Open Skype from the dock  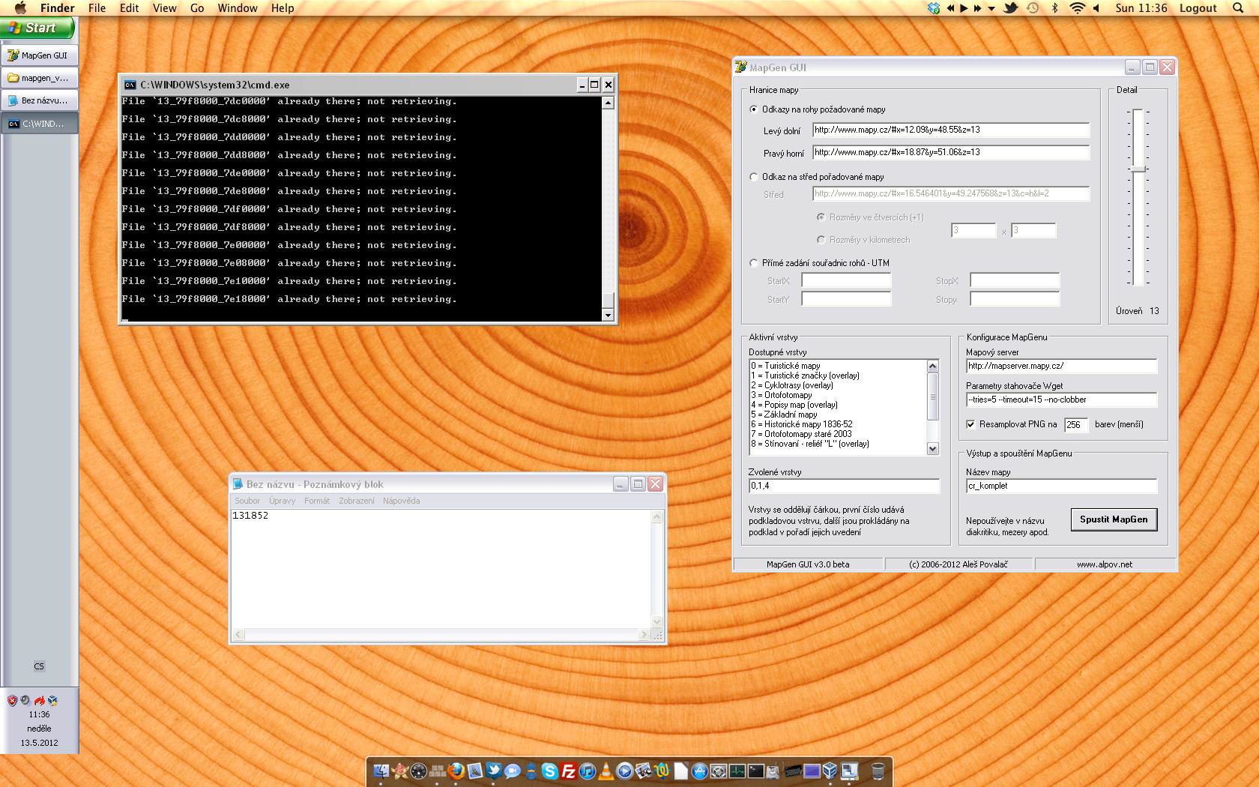coord(550,771)
